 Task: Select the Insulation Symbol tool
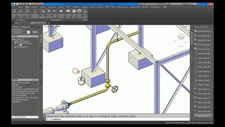[61, 13]
